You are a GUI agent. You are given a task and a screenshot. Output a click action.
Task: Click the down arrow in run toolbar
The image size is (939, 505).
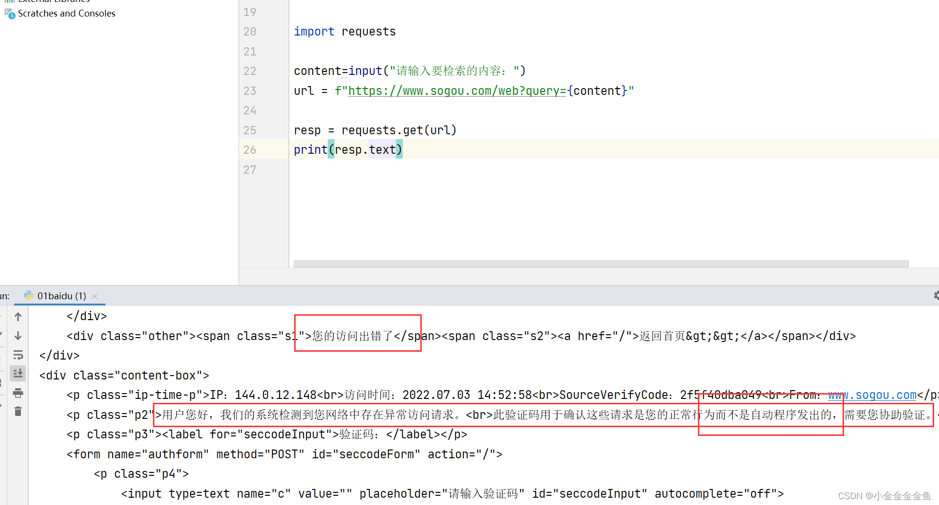click(18, 336)
